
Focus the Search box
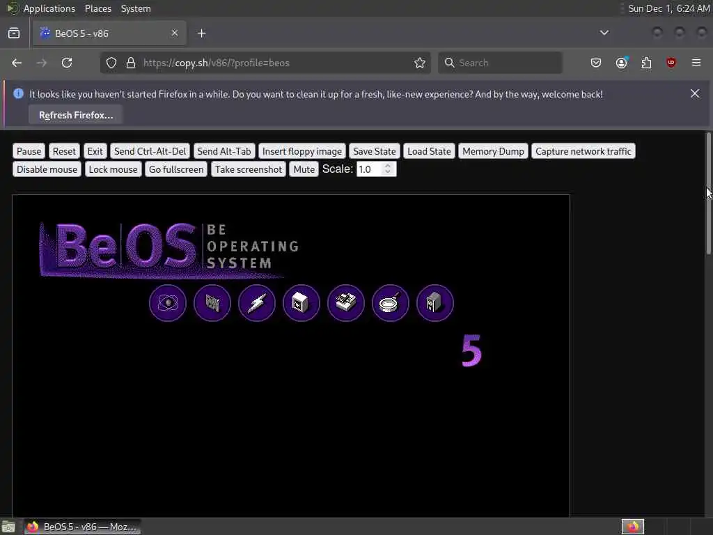click(500, 63)
